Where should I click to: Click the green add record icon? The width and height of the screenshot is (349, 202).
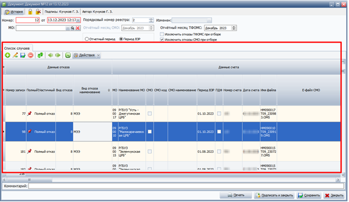click(x=8, y=55)
